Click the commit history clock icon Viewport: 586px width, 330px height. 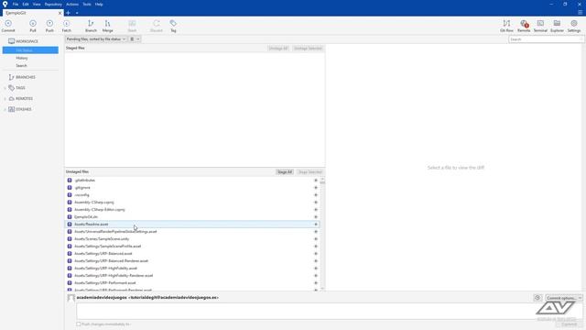click(537, 298)
